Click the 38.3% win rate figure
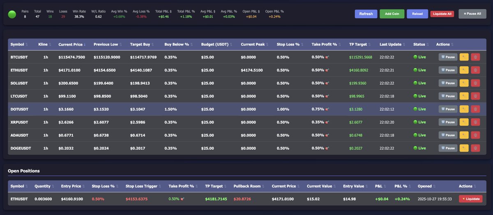 (x=79, y=17)
